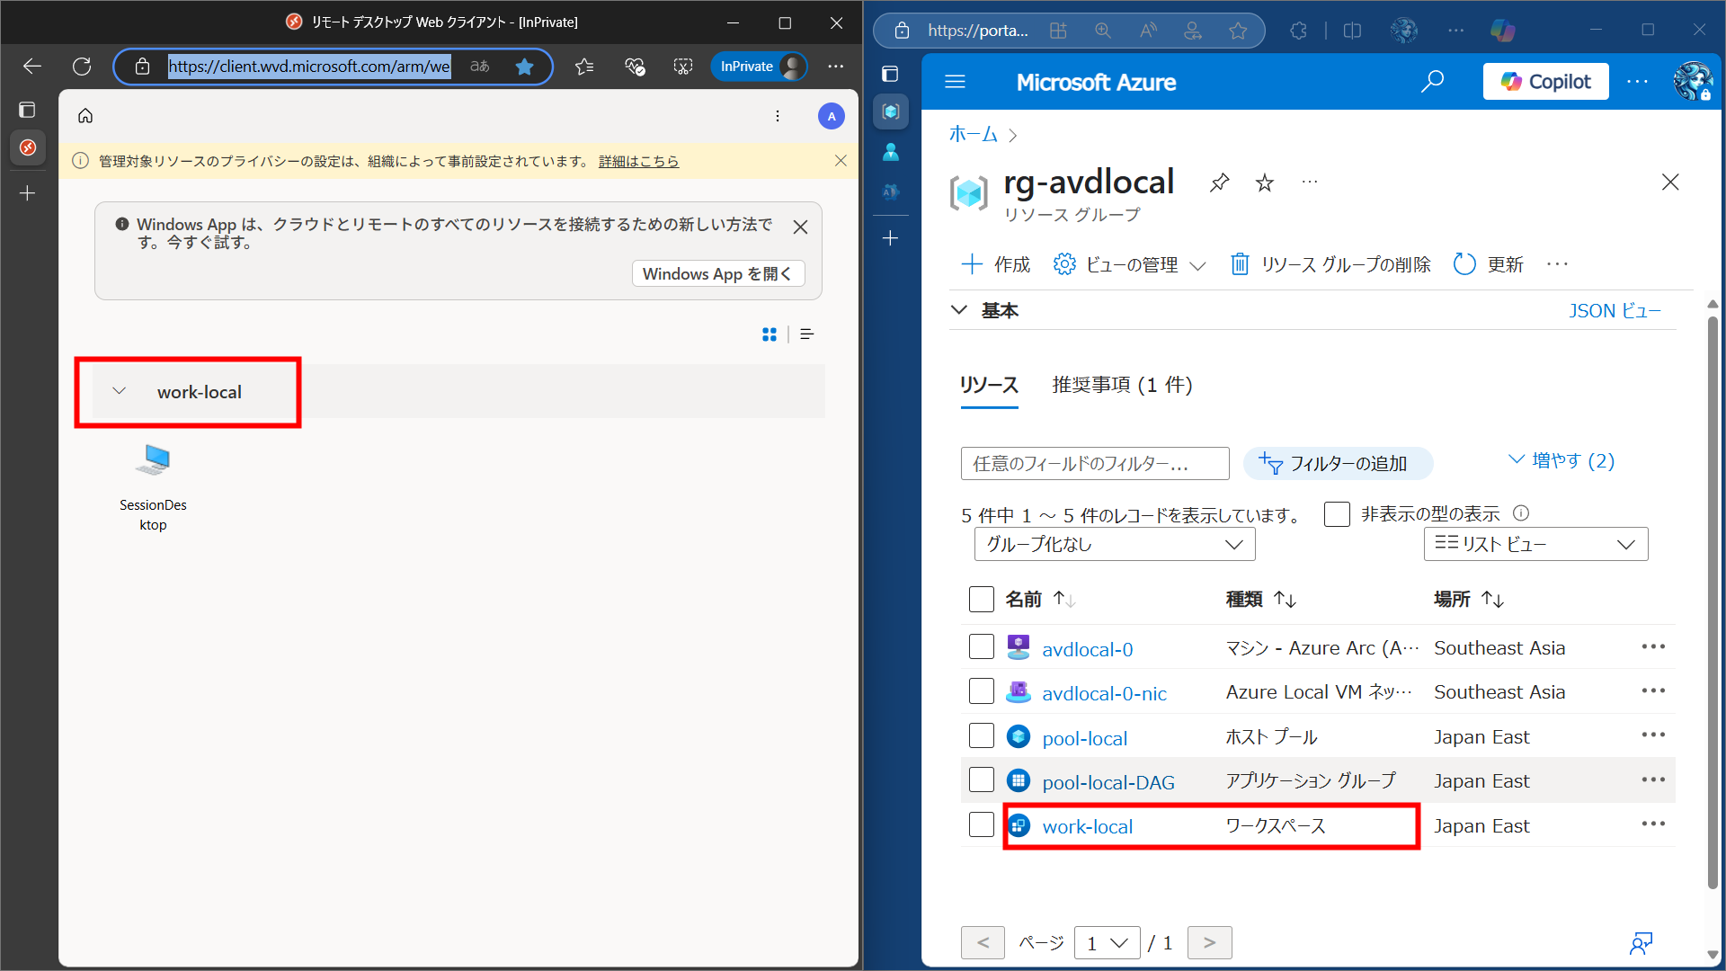Open the SessionDesktop remote resource icon
The width and height of the screenshot is (1726, 971).
pyautogui.click(x=153, y=461)
